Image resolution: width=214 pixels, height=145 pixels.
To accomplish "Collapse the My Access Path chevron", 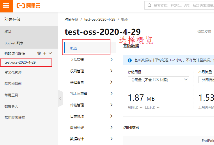I will coord(50,53).
